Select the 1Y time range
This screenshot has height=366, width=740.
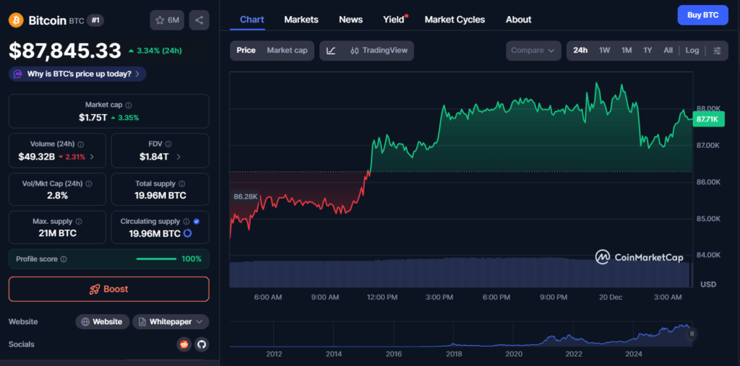(647, 51)
